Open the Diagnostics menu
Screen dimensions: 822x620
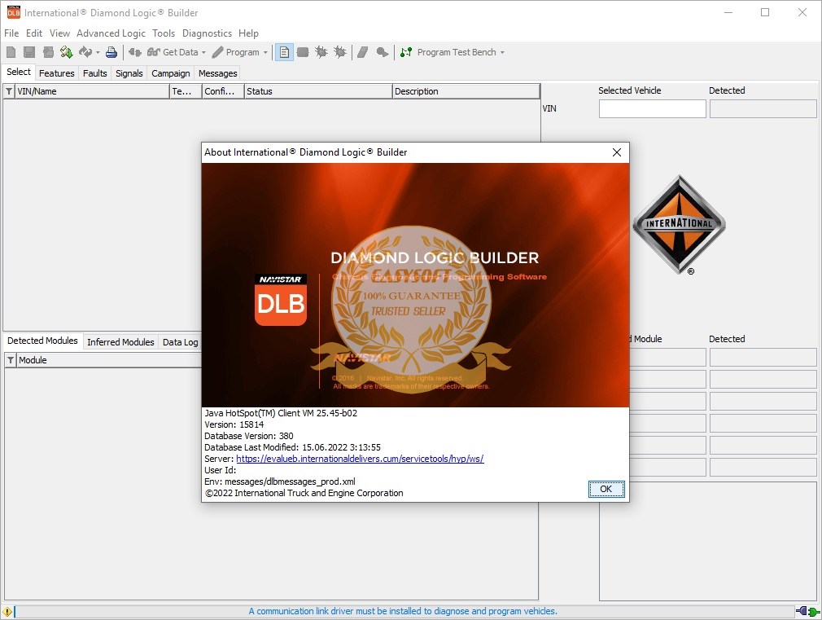click(207, 33)
